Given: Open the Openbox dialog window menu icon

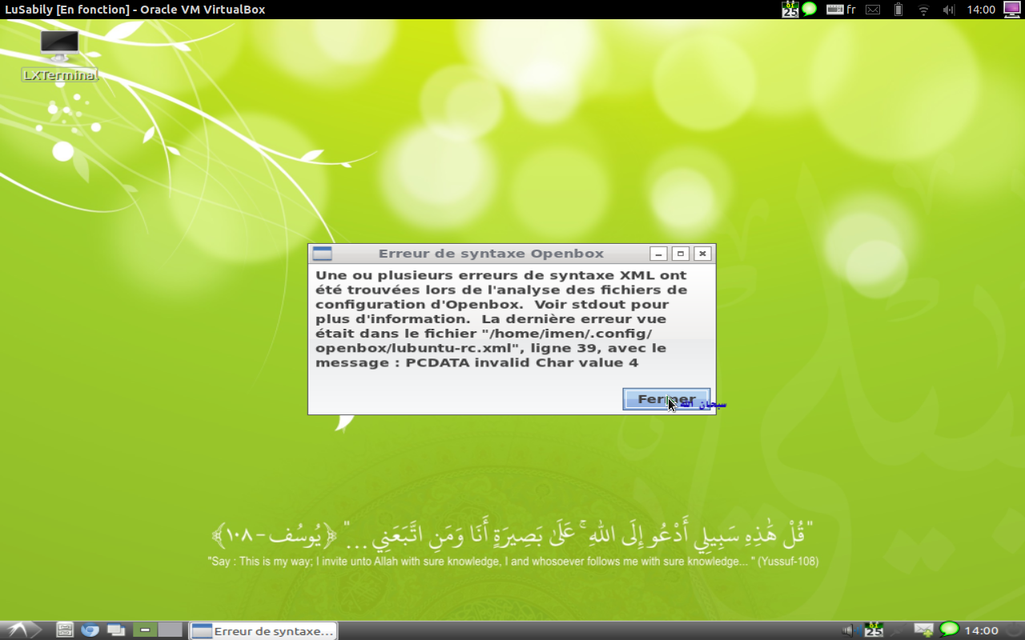Looking at the screenshot, I should pyautogui.click(x=322, y=254).
